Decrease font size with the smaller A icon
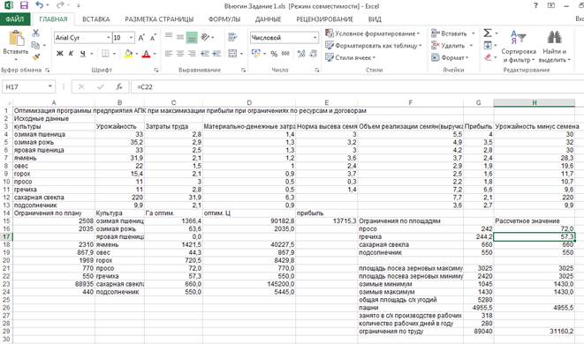 (153, 38)
